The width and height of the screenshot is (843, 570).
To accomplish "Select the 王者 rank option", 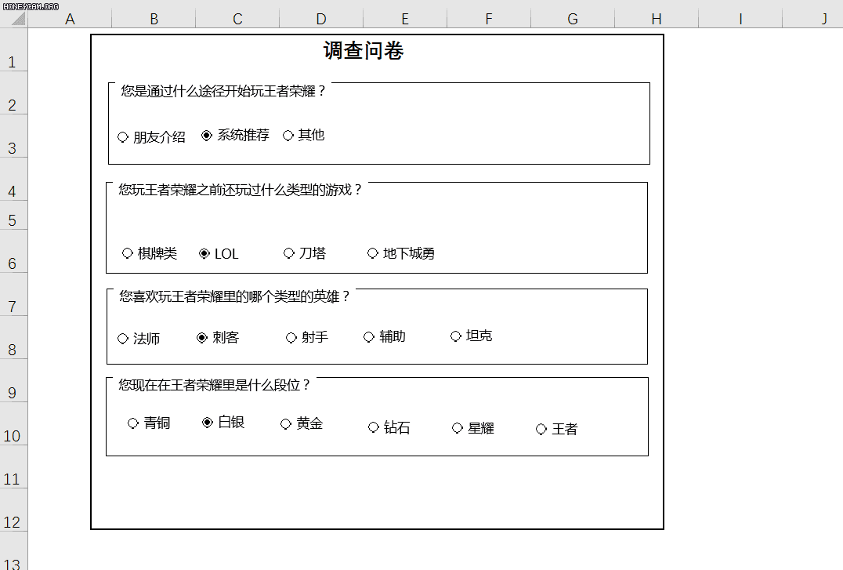I will pyautogui.click(x=541, y=428).
